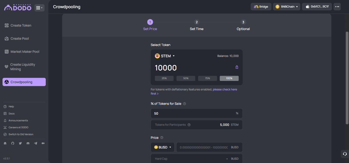Click the home icon in sidebar footer
This screenshot has width=349, height=163.
[5, 143]
